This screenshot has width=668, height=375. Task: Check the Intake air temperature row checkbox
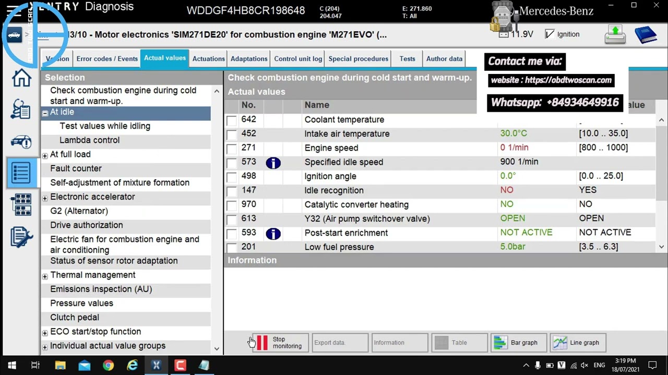click(x=232, y=134)
